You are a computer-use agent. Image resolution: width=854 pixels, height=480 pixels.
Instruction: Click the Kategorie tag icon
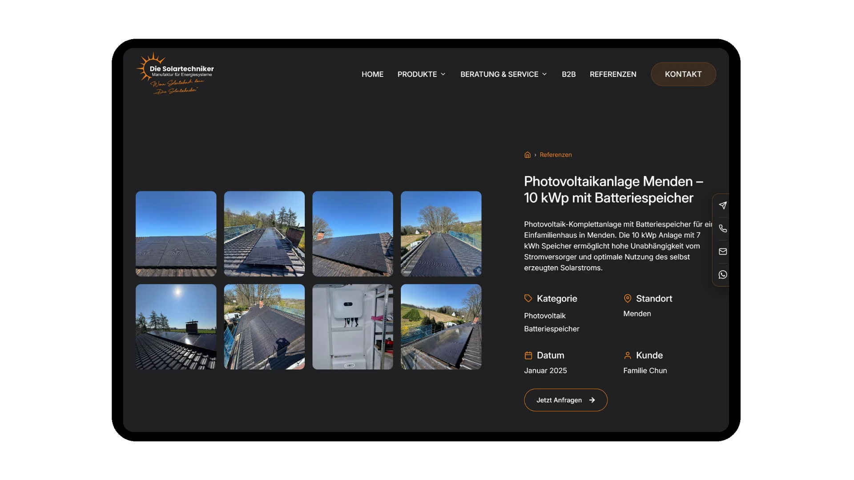pos(528,298)
